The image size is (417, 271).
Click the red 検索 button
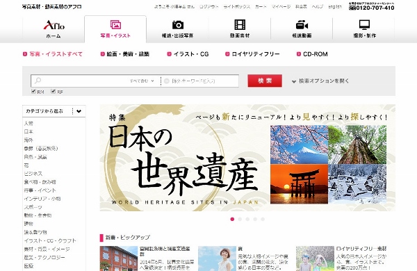tap(265, 81)
